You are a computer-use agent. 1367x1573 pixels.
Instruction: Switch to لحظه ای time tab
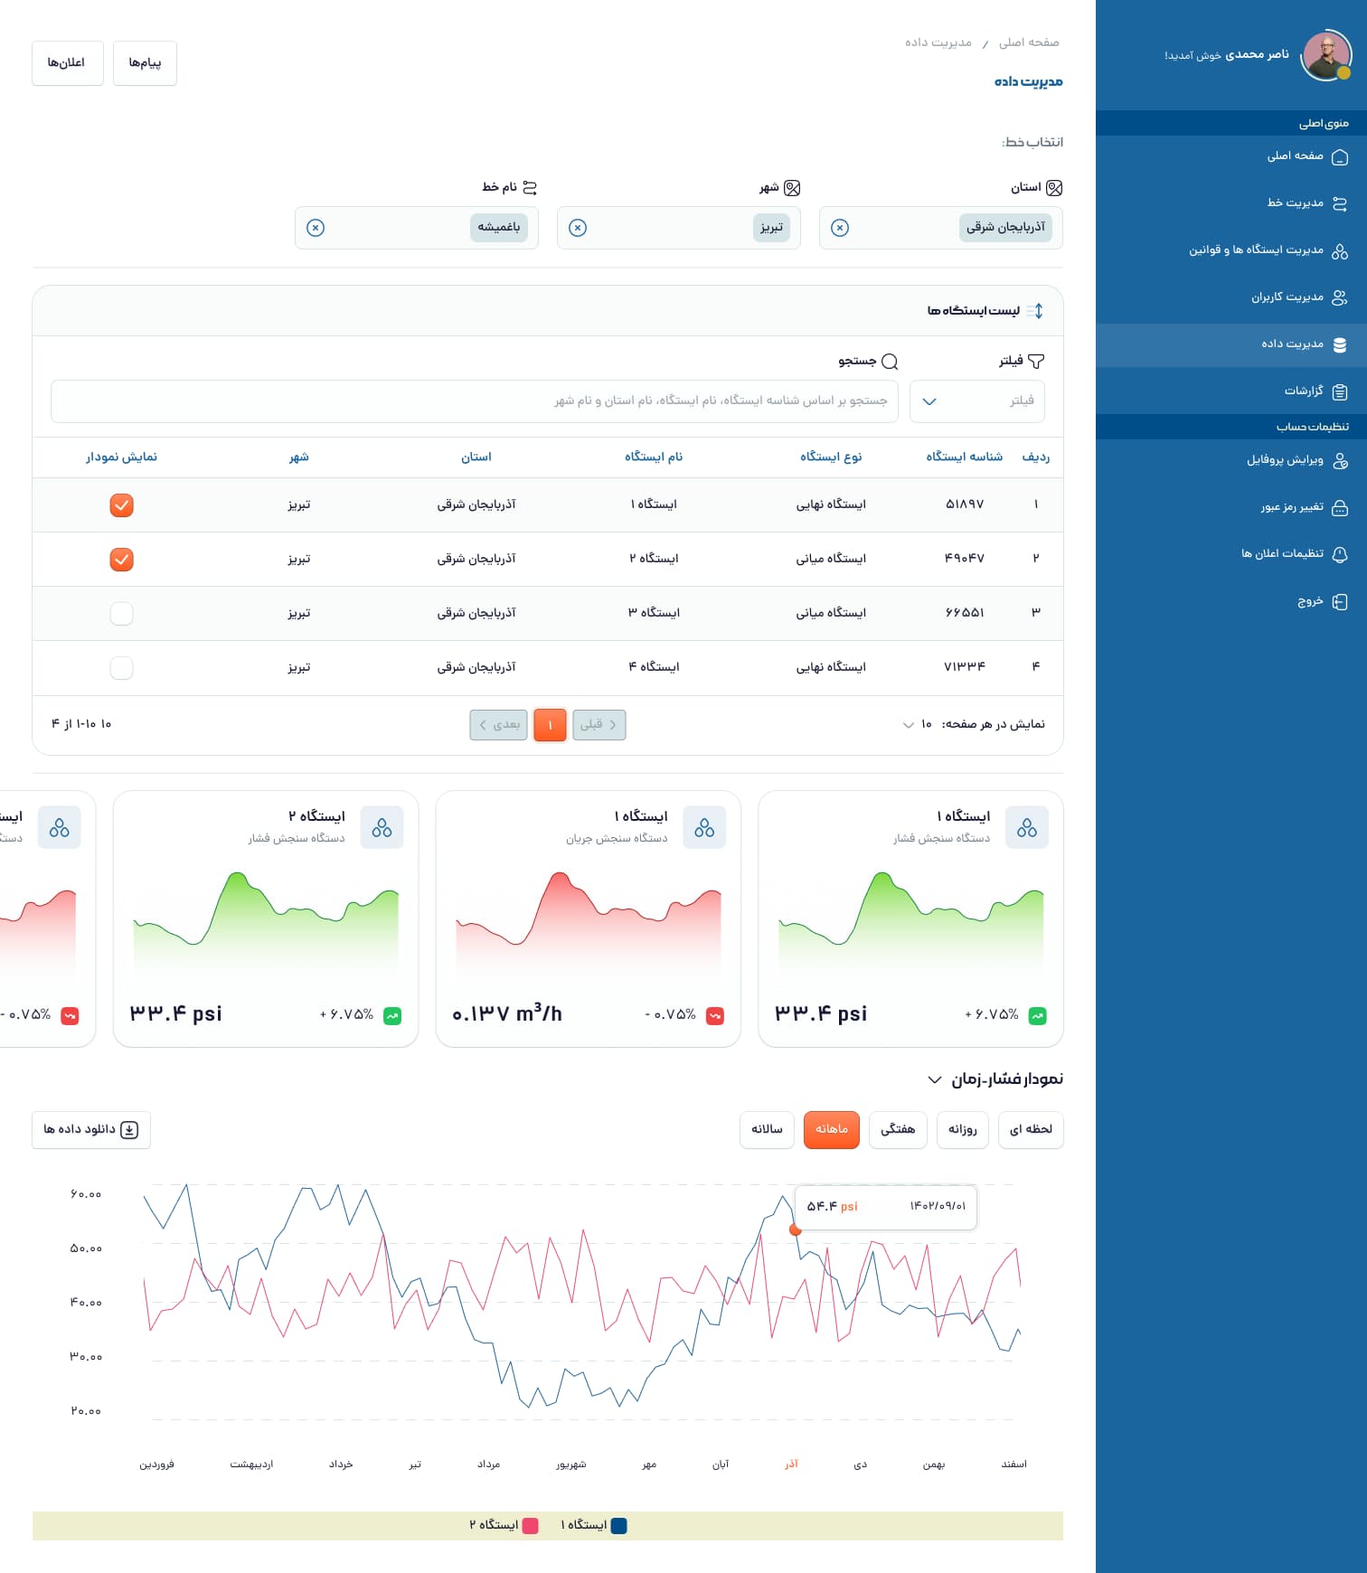(1031, 1130)
